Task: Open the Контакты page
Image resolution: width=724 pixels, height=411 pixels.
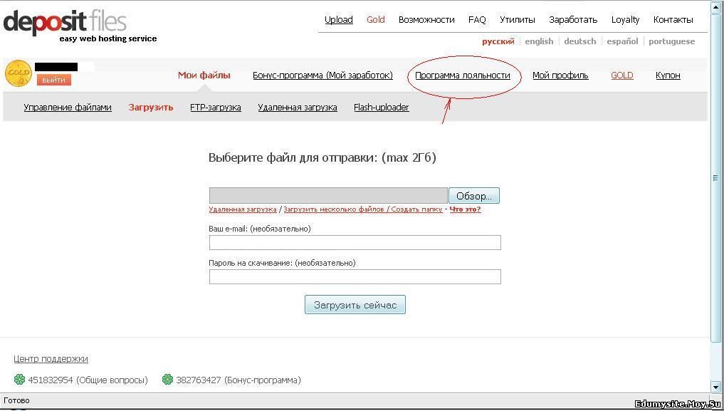Action: pos(673,20)
